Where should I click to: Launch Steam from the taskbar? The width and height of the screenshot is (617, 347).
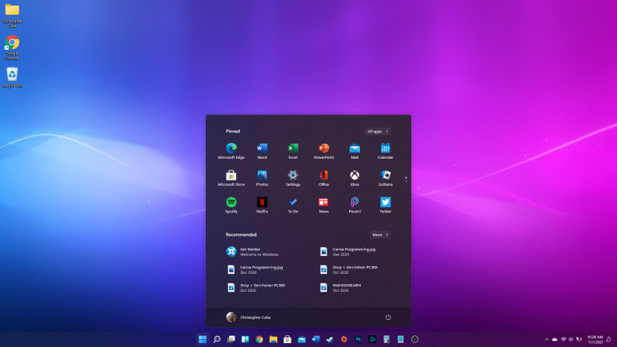pos(330,339)
